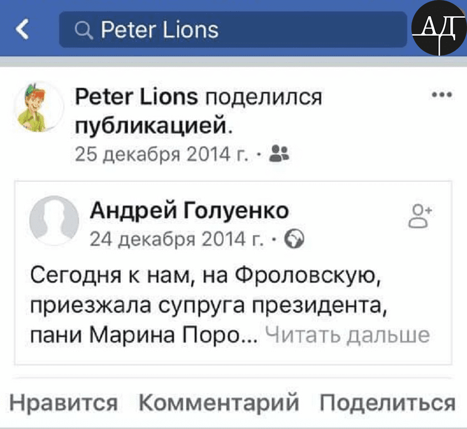Tap the back arrow in header

click(x=23, y=29)
